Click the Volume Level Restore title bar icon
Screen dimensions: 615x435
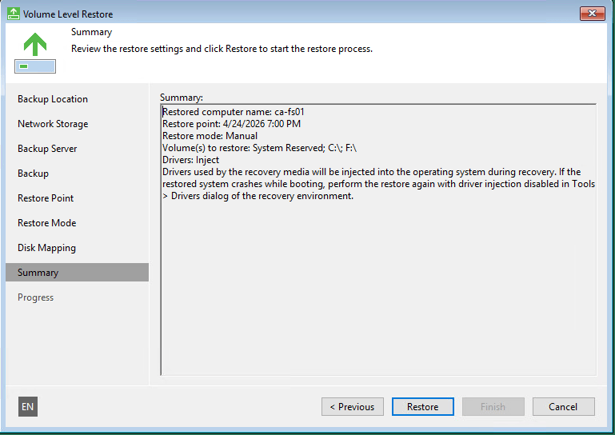pyautogui.click(x=14, y=14)
